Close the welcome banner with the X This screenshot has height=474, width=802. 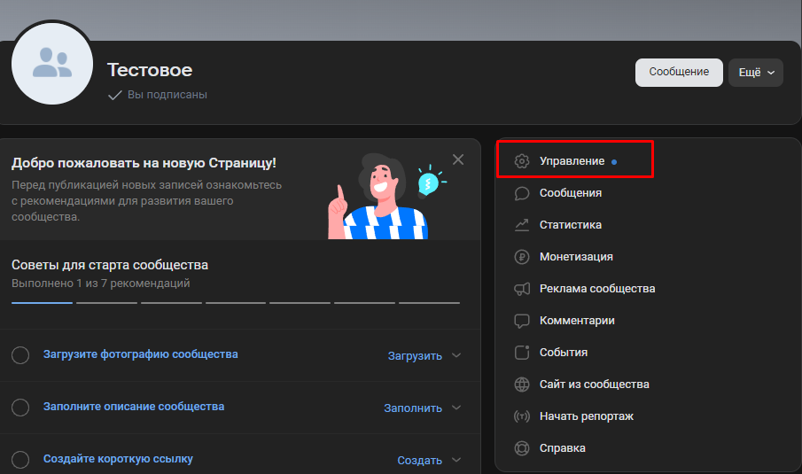[458, 159]
